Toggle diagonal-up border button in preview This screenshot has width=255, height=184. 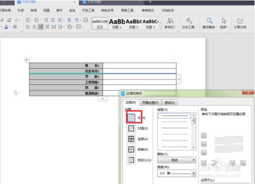point(204,163)
